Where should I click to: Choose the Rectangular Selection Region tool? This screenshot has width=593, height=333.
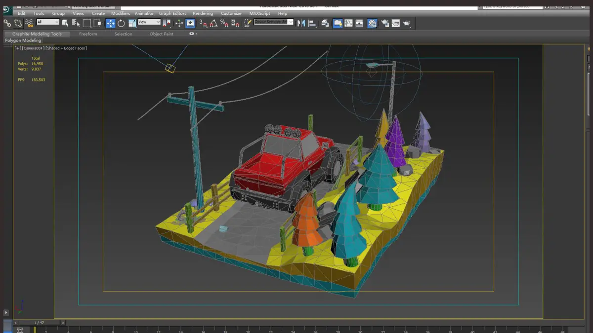point(87,23)
